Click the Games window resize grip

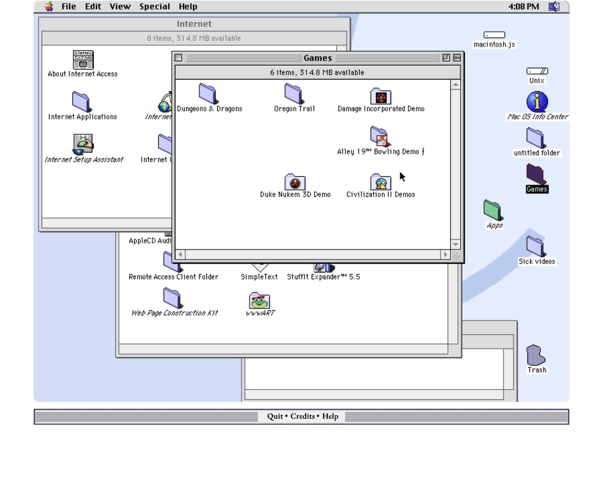(456, 255)
